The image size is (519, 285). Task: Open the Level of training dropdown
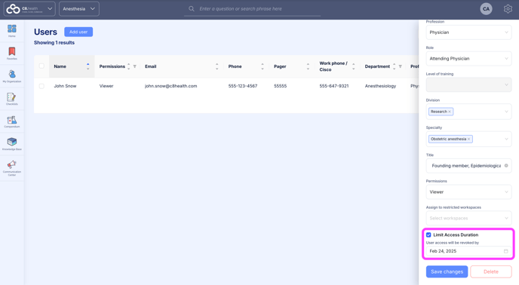[x=468, y=84]
